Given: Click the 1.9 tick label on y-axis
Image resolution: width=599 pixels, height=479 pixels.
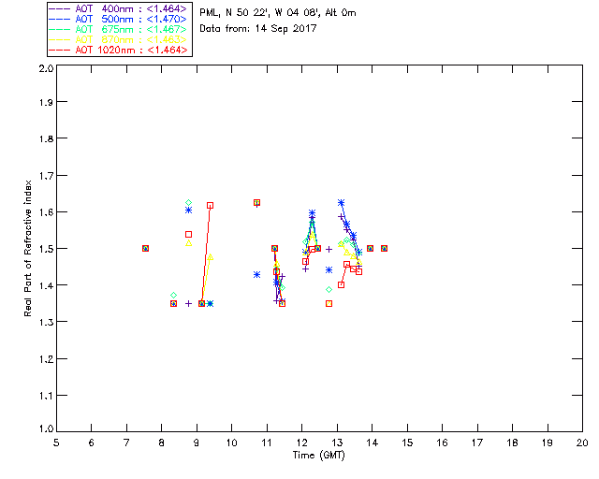Looking at the screenshot, I should (x=46, y=102).
